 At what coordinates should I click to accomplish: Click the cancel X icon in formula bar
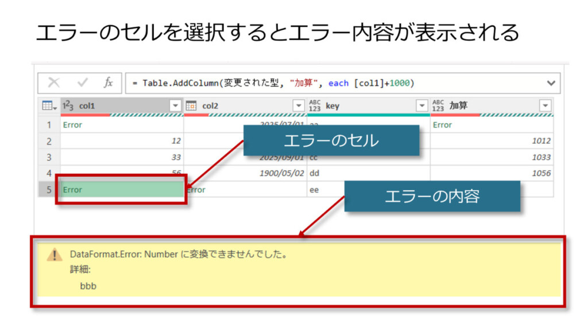(x=53, y=83)
